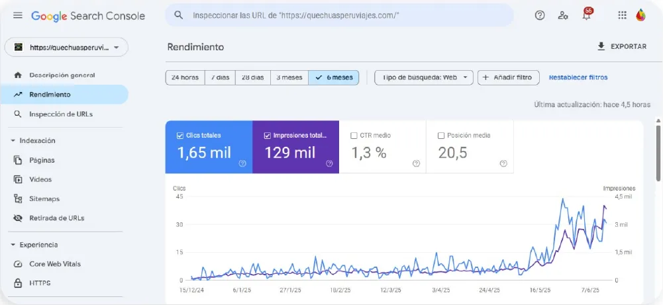This screenshot has height=305, width=663.
Task: Open Retirada de URLs page
Action: (64, 218)
